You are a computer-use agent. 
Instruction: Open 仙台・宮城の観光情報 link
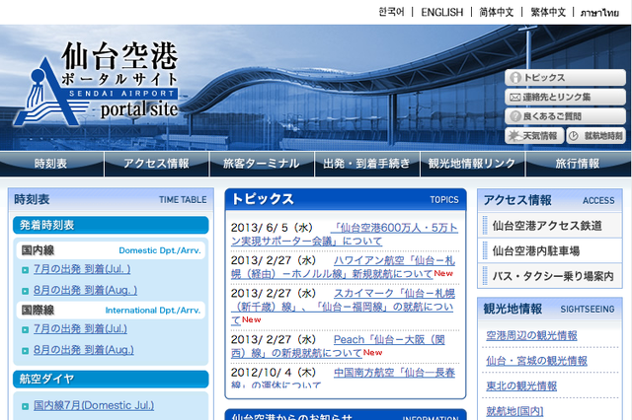(x=536, y=361)
